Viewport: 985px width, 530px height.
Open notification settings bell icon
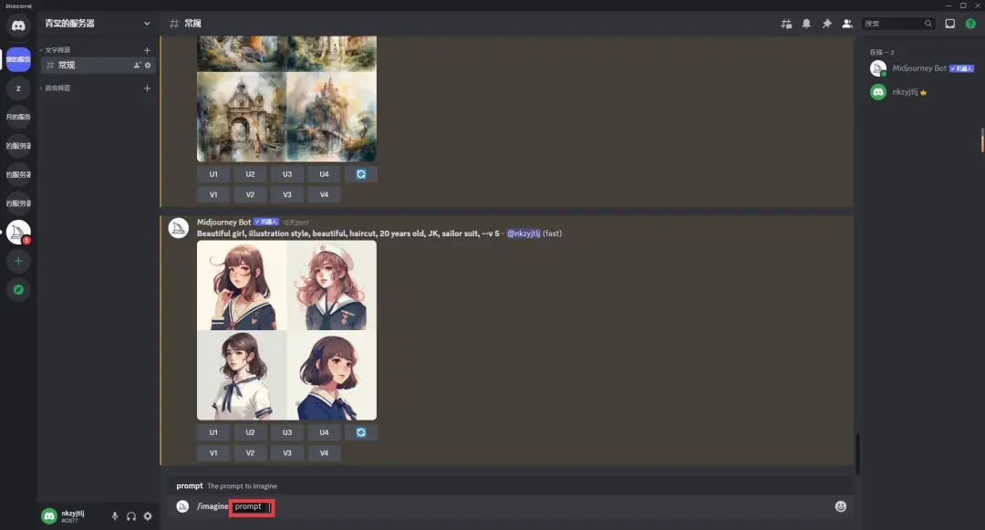806,24
